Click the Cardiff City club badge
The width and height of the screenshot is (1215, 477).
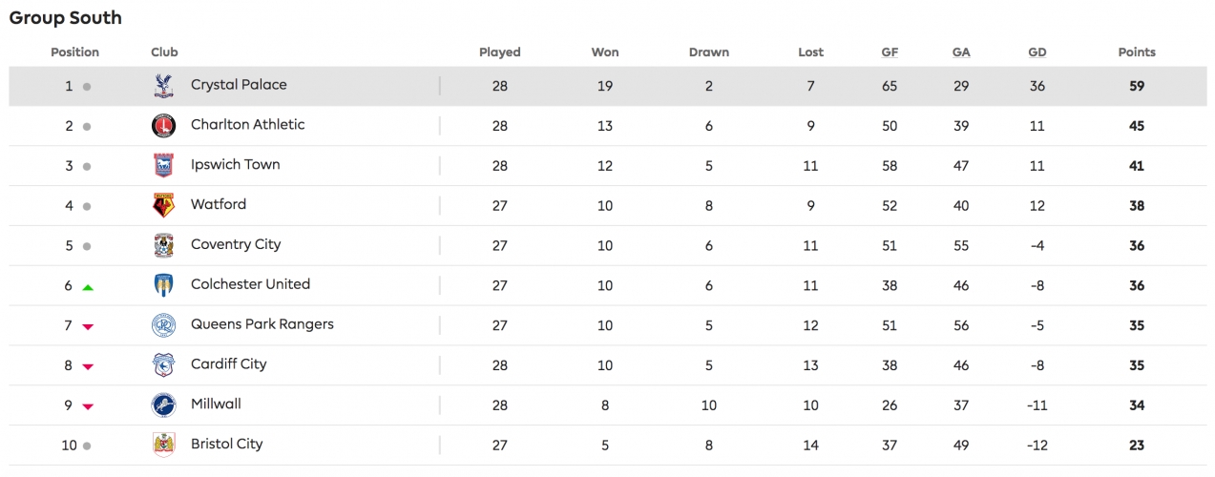(x=163, y=365)
